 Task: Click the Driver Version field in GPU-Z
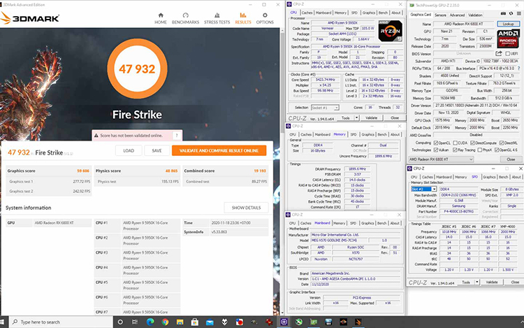[x=476, y=106]
